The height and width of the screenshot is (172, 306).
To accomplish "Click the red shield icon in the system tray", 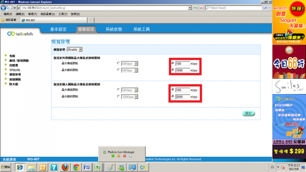I will tap(283, 167).
